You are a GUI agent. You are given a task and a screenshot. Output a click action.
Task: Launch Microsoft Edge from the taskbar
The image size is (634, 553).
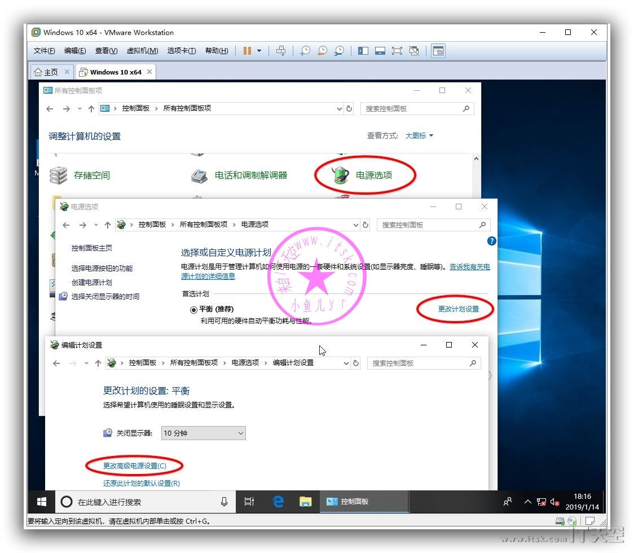[x=278, y=502]
